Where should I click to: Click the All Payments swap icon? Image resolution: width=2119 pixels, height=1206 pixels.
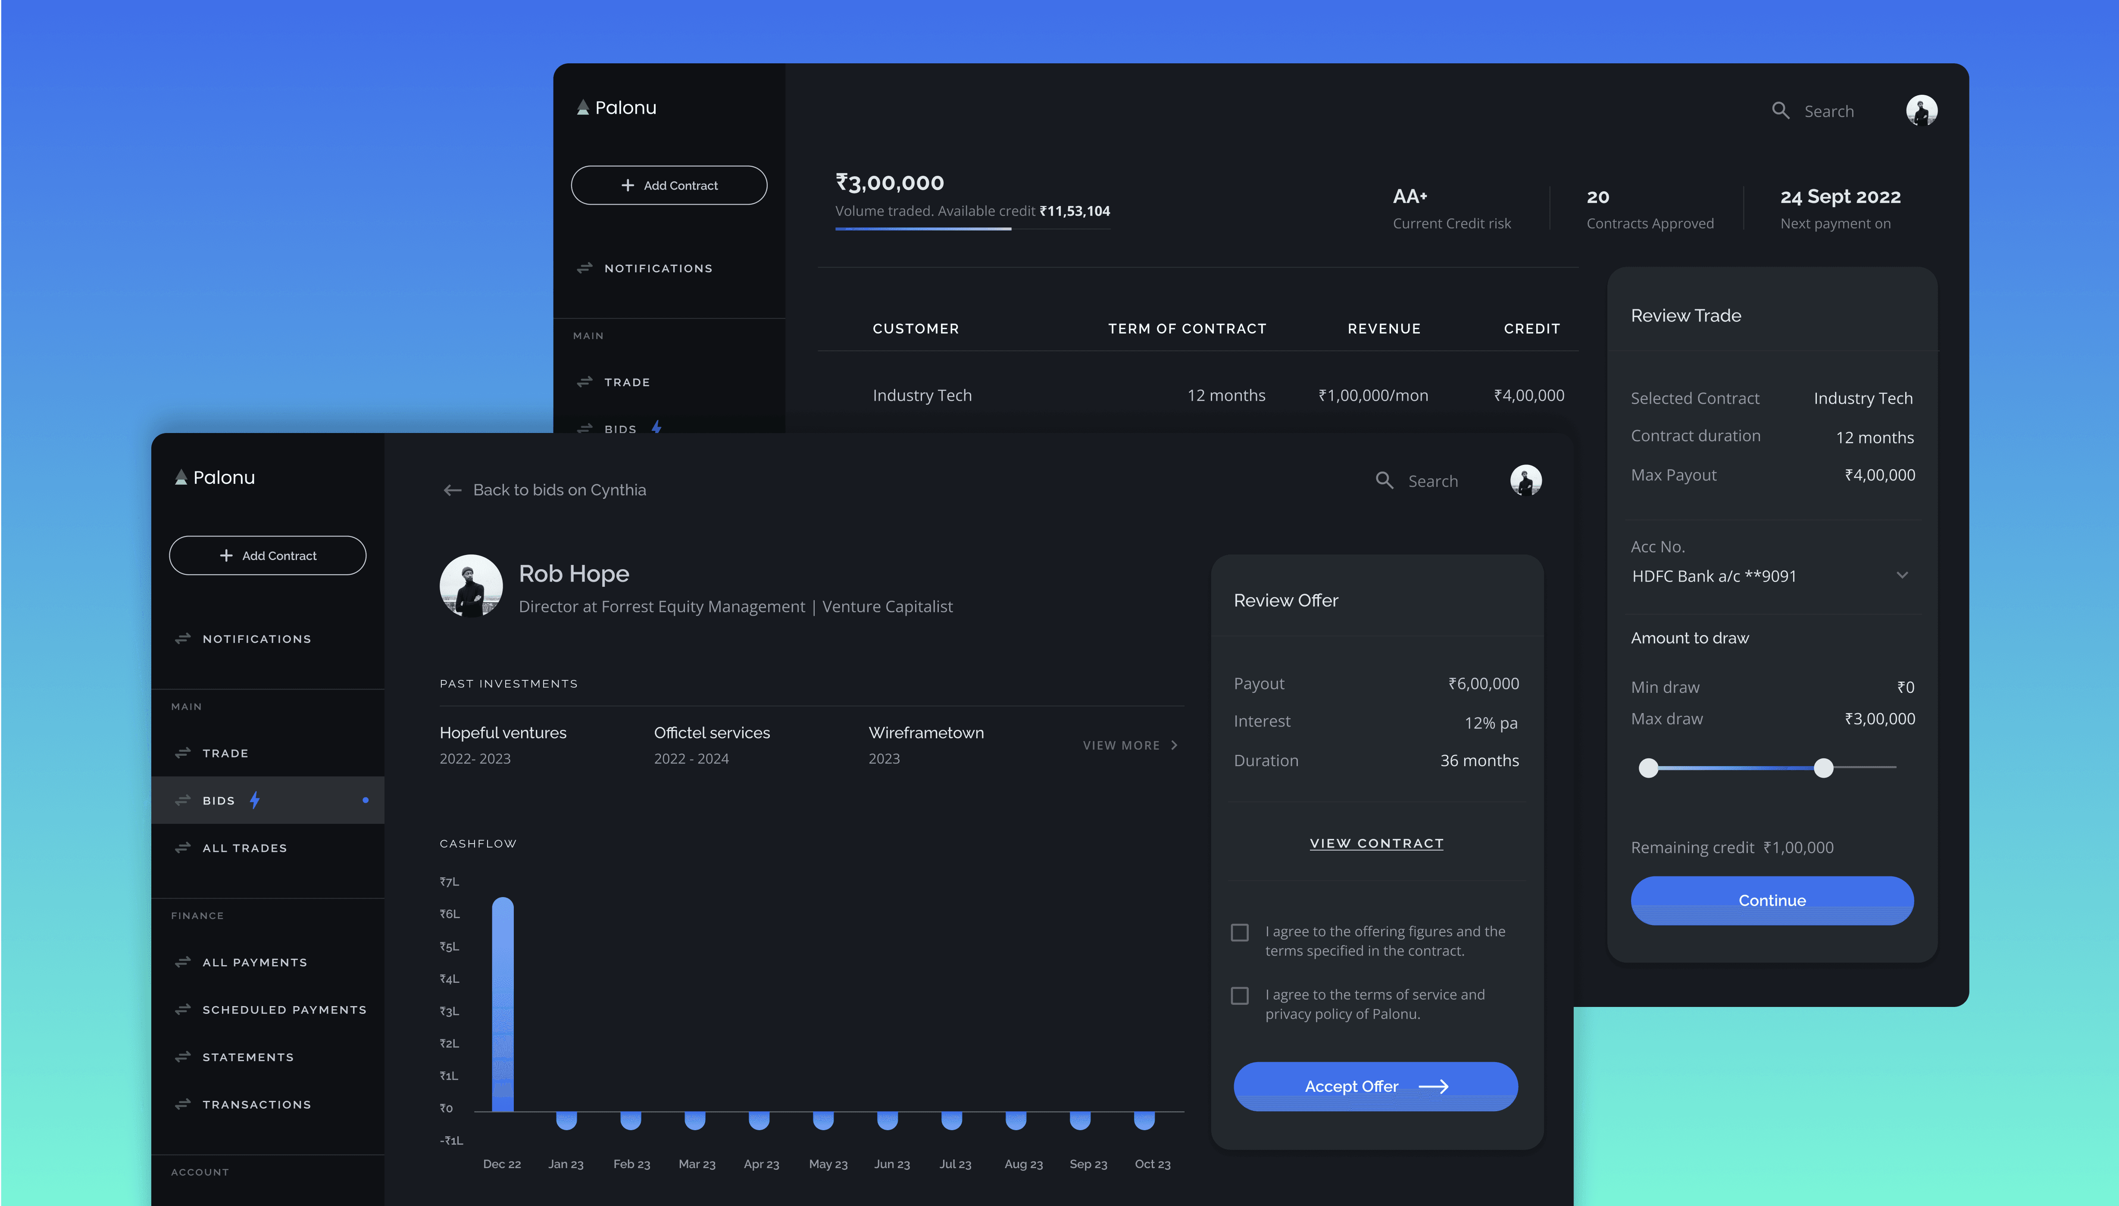pos(183,962)
